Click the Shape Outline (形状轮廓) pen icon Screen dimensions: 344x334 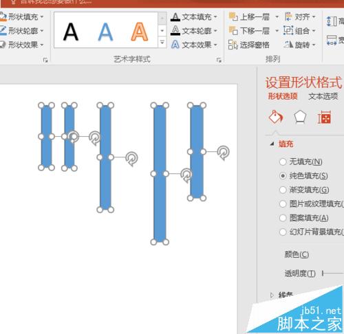tap(3, 30)
